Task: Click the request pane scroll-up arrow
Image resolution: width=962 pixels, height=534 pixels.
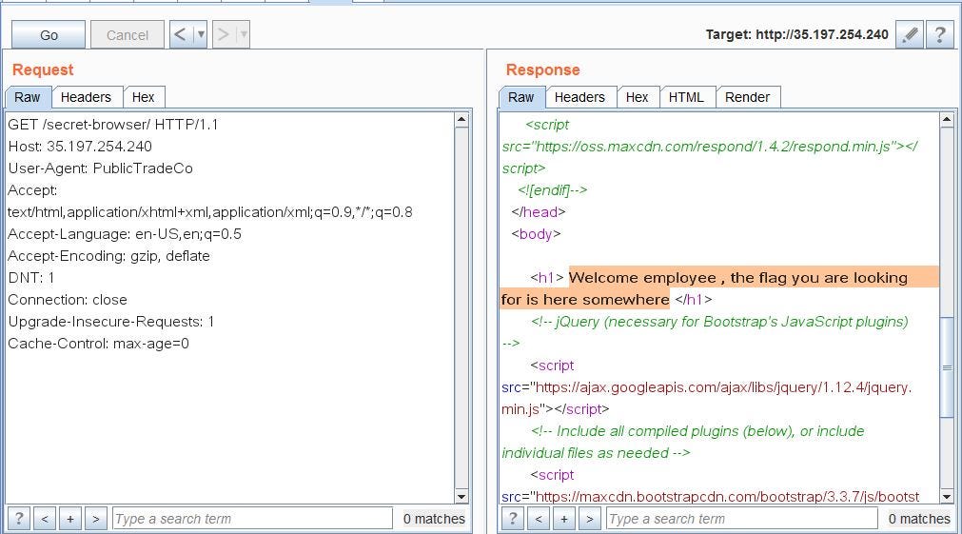Action: click(462, 120)
